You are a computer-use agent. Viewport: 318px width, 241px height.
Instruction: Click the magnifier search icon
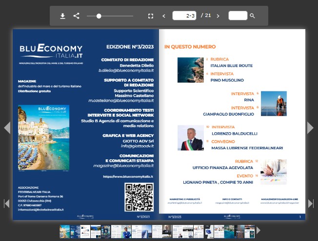click(x=252, y=16)
